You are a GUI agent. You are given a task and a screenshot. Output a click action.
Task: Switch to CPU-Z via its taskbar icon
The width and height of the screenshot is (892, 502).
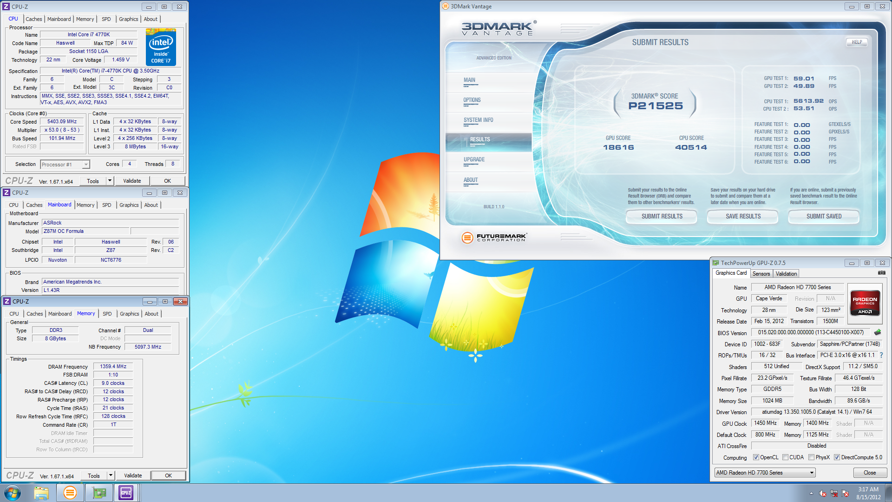(126, 493)
